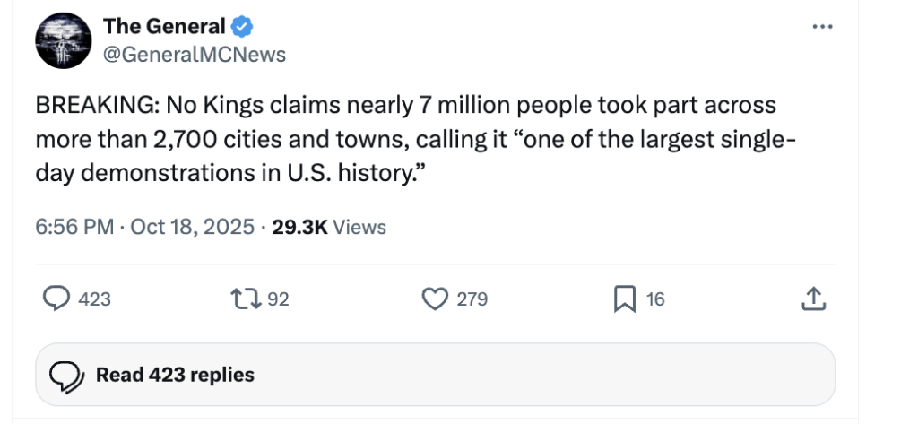This screenshot has width=918, height=424.
Task: Click the reply speech bubble icon
Action: click(56, 299)
